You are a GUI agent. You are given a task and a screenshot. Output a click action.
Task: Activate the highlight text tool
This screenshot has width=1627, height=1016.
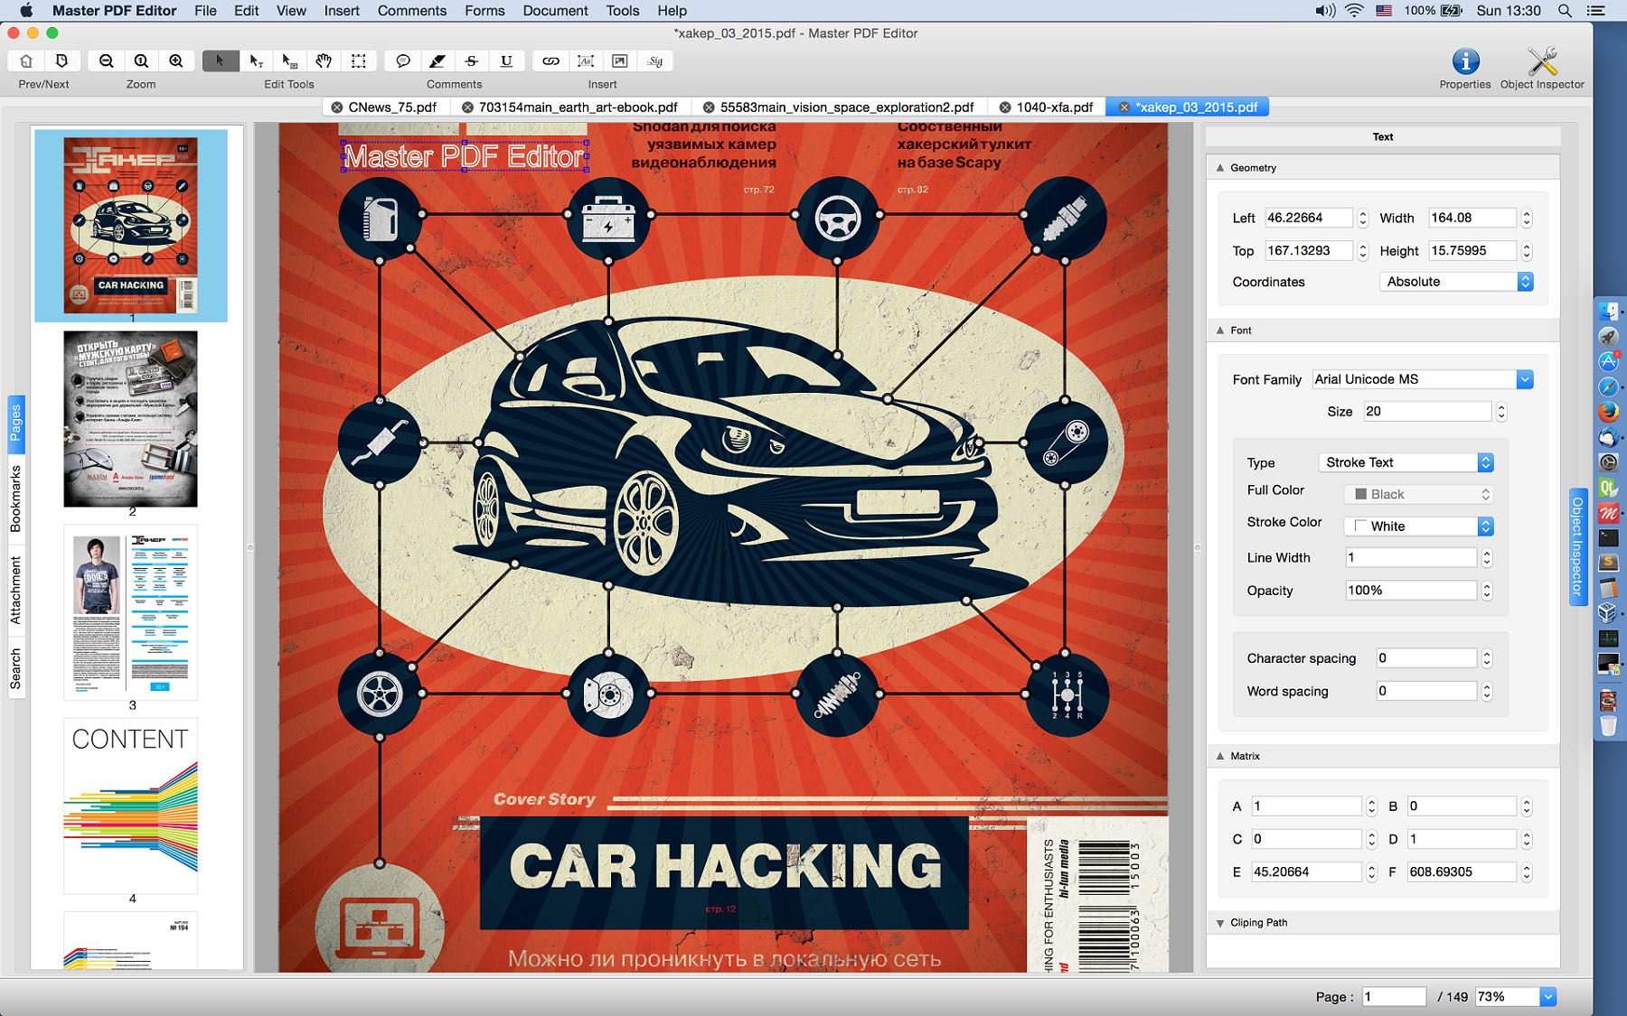pyautogui.click(x=437, y=61)
